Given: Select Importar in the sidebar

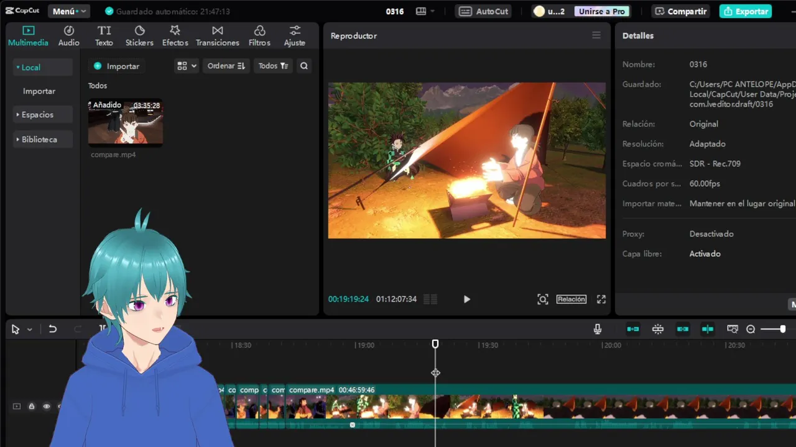Looking at the screenshot, I should [39, 91].
